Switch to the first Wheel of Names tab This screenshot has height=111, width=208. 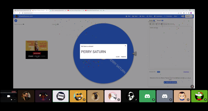coord(22,10)
